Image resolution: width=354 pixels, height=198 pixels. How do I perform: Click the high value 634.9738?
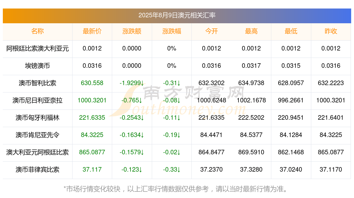tap(251, 83)
